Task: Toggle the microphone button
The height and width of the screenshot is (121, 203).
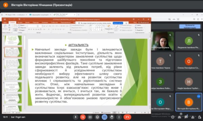Action: point(75,117)
